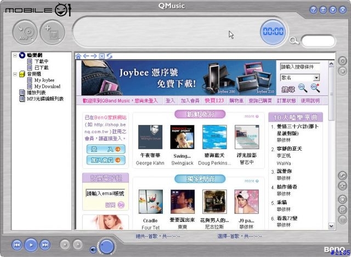The height and width of the screenshot is (257, 351).
Task: Click the AUD audio rip round button
Action: (25, 32)
